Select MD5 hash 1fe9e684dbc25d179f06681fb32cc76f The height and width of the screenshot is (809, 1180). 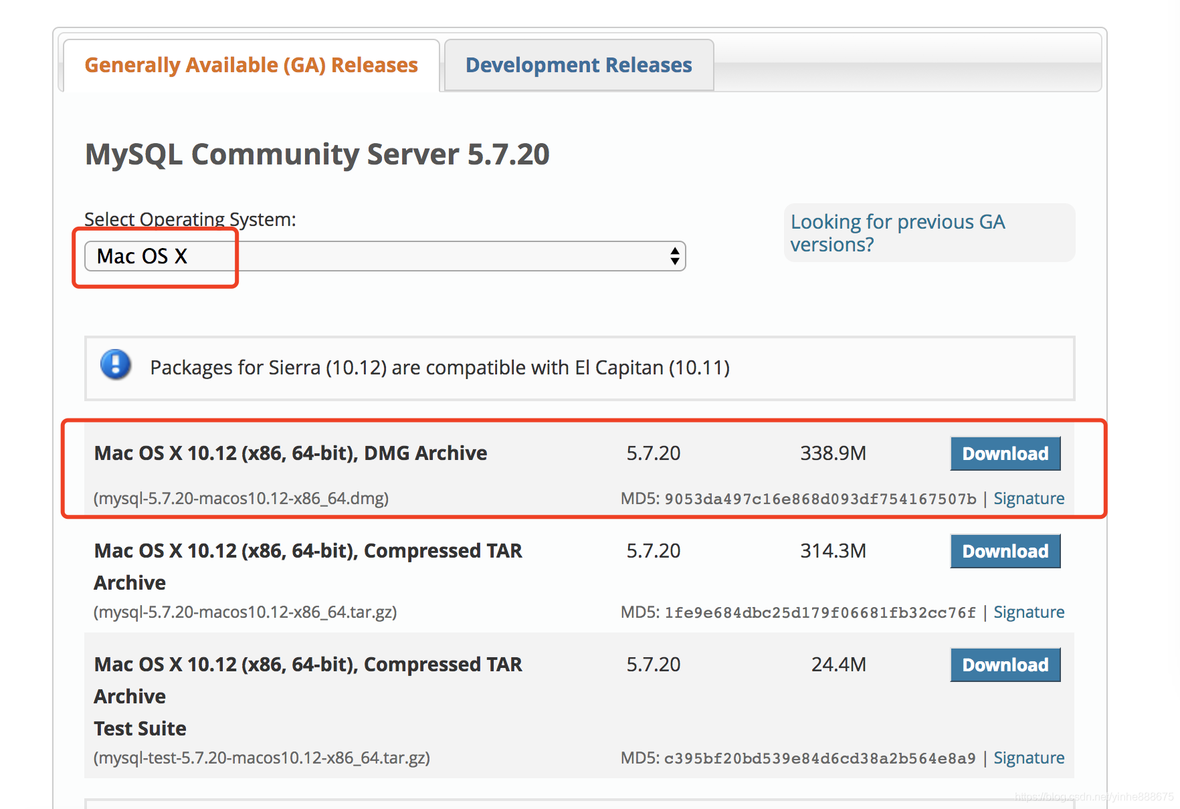coord(820,612)
